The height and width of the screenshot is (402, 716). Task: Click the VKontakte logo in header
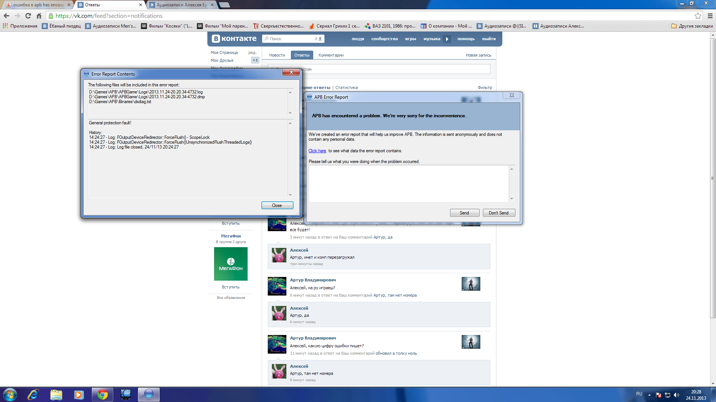(x=234, y=39)
